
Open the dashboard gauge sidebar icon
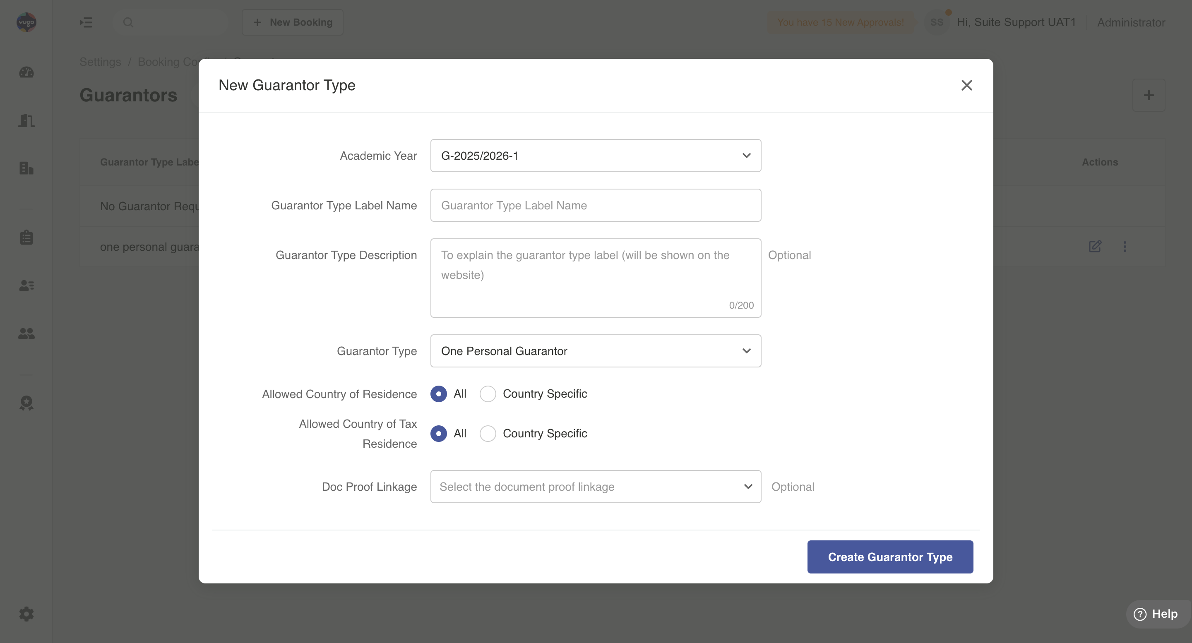pyautogui.click(x=26, y=72)
